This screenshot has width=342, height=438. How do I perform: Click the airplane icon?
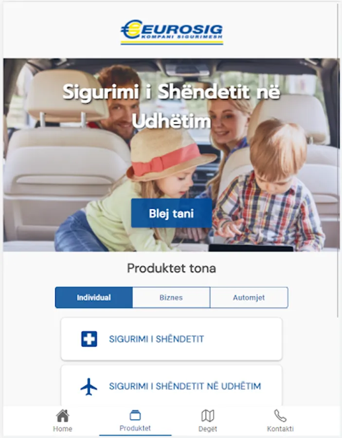click(x=89, y=386)
